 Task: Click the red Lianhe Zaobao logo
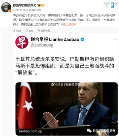[x=22, y=42]
